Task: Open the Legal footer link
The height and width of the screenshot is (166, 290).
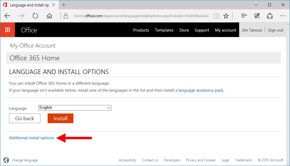Action: [225, 160]
